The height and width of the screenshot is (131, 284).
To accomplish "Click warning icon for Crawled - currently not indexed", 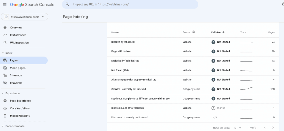I will (x=213, y=89).
